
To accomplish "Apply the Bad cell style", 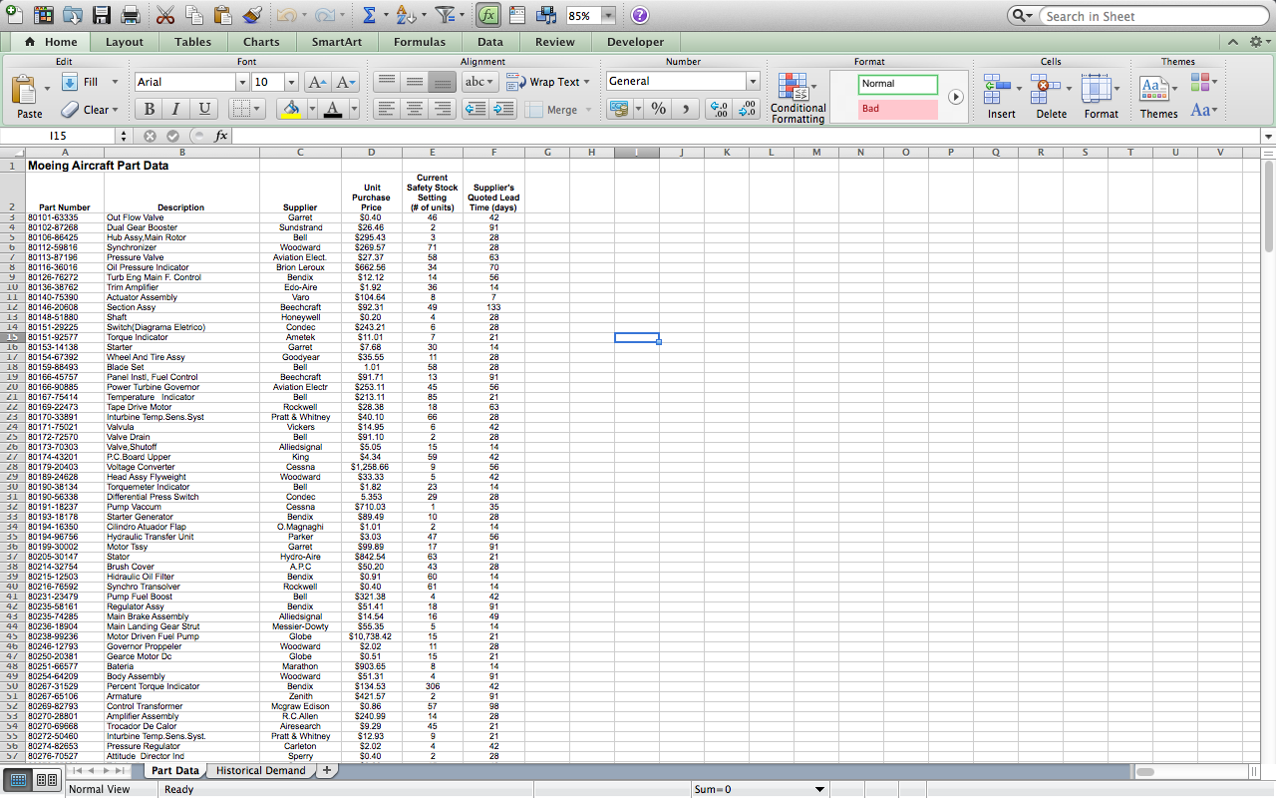I will 897,109.
